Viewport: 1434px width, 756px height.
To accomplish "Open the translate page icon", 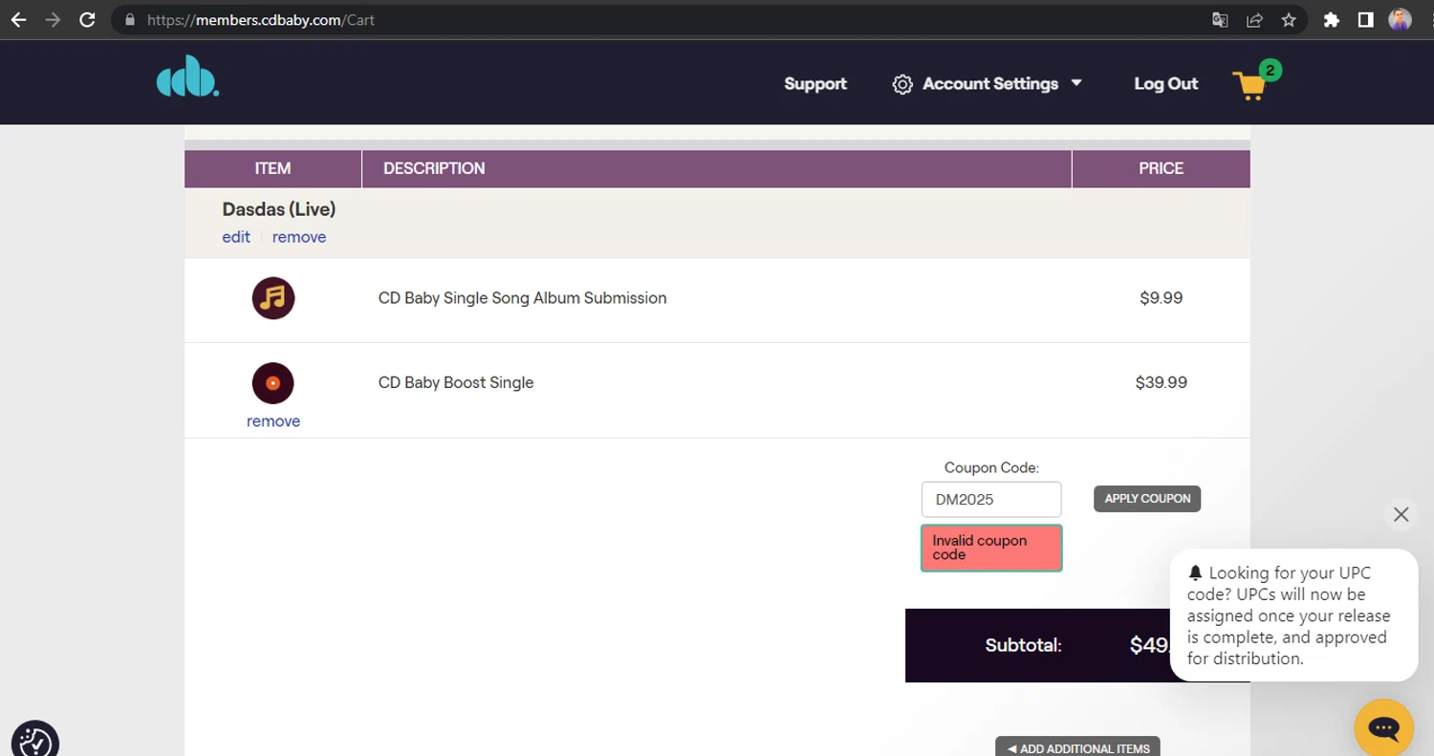I will [1220, 19].
